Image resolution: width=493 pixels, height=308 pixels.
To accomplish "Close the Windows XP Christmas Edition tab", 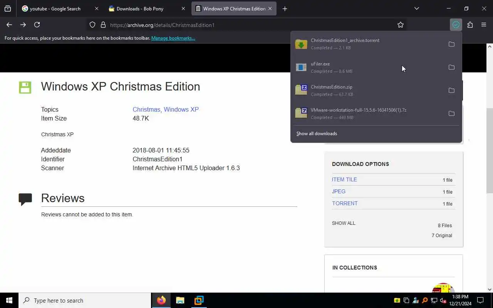I will pyautogui.click(x=270, y=8).
